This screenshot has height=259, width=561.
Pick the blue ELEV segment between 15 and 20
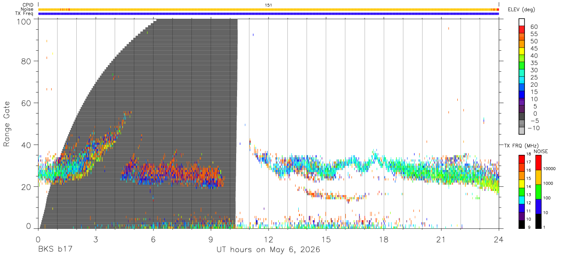pyautogui.click(x=522, y=88)
